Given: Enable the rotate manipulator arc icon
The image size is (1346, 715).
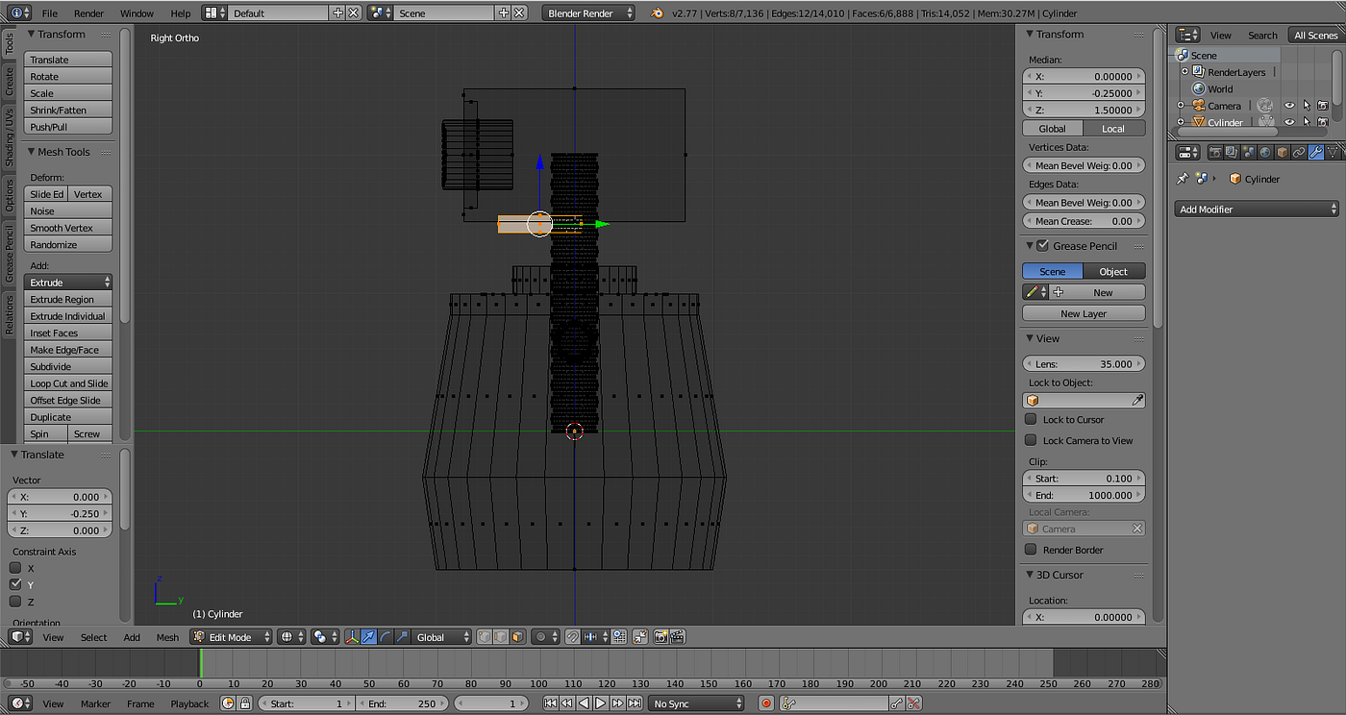Looking at the screenshot, I should point(386,637).
